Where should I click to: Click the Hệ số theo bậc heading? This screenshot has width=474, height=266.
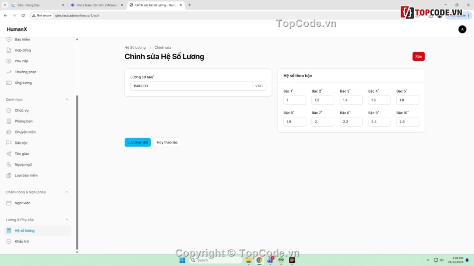coord(297,76)
